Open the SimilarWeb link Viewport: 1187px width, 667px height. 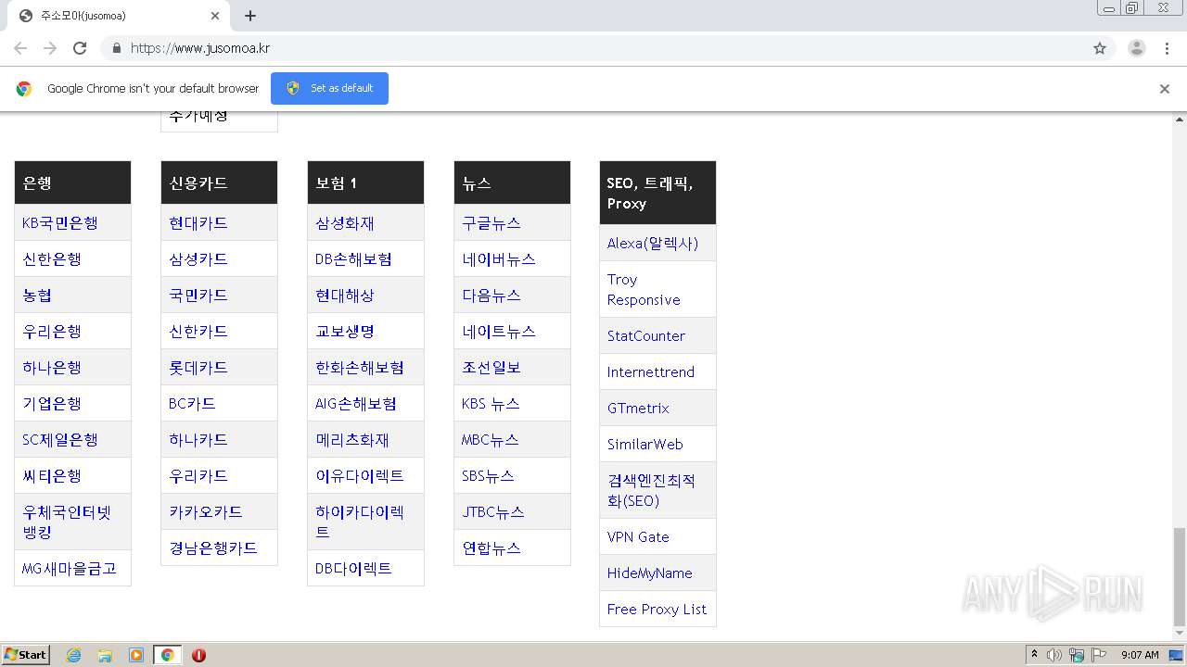(645, 445)
